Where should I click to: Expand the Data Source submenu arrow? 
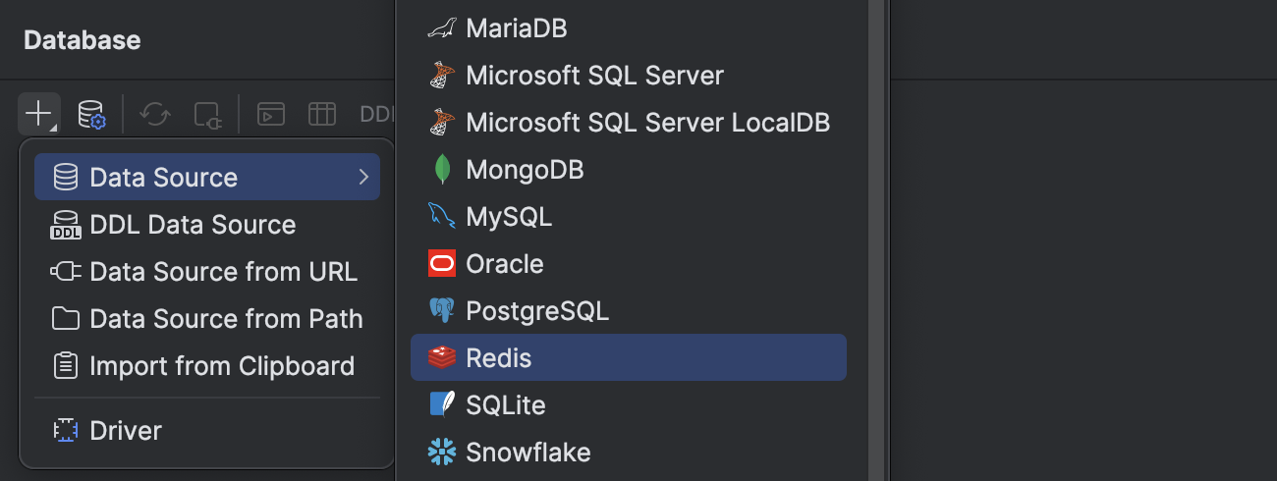point(363,177)
